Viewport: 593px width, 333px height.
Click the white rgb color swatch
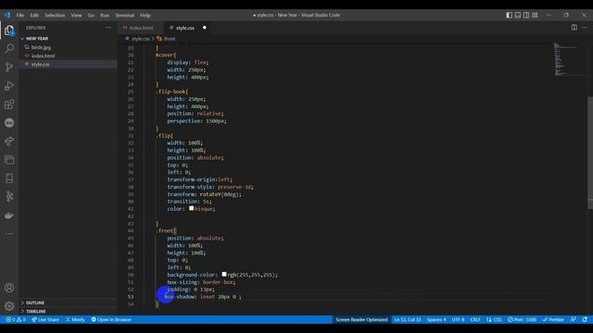point(224,275)
